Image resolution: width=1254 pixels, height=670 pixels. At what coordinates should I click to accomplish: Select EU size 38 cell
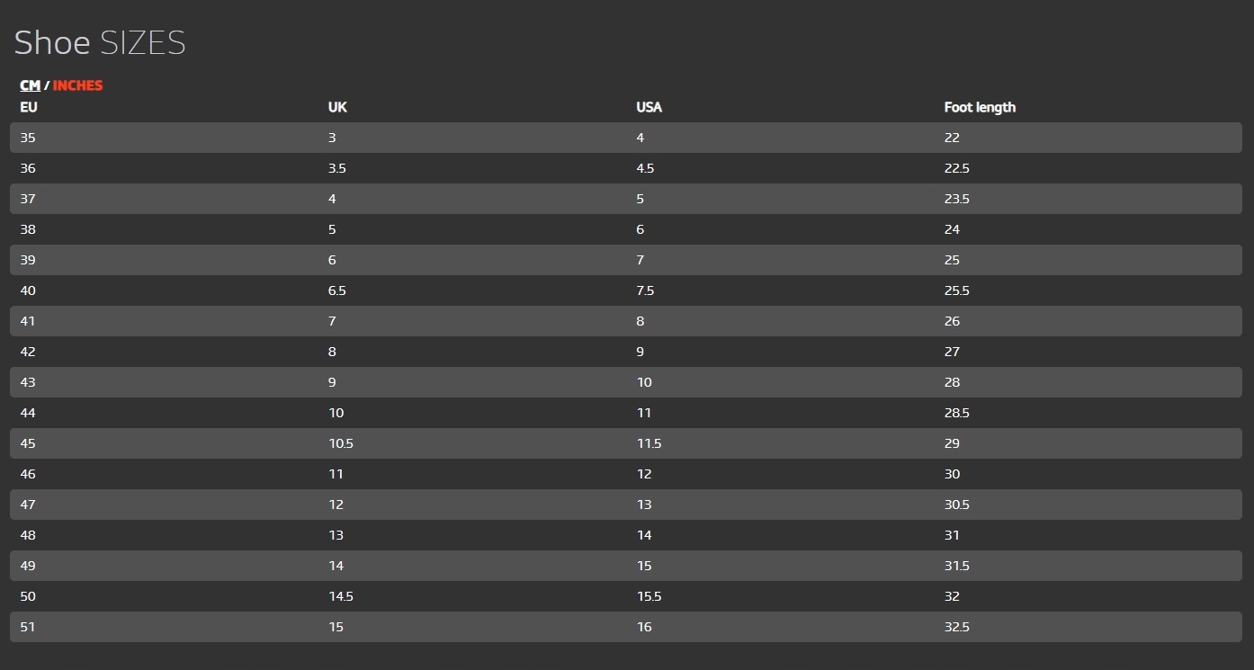28,229
